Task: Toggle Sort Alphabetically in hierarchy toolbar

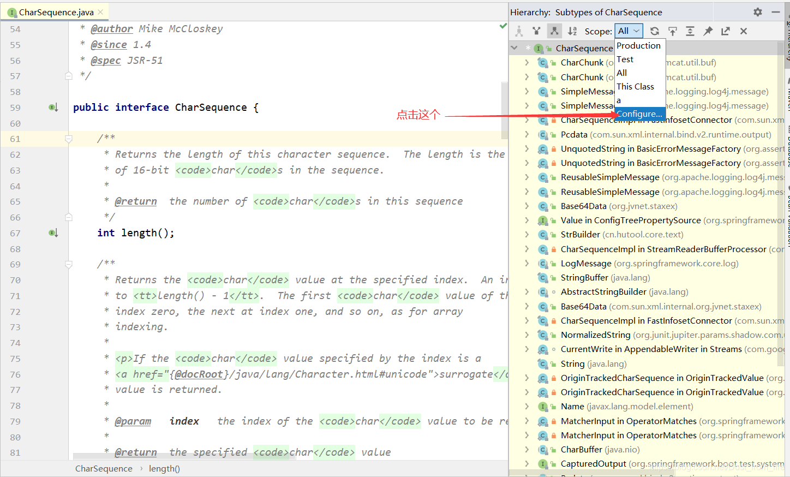Action: pos(572,31)
